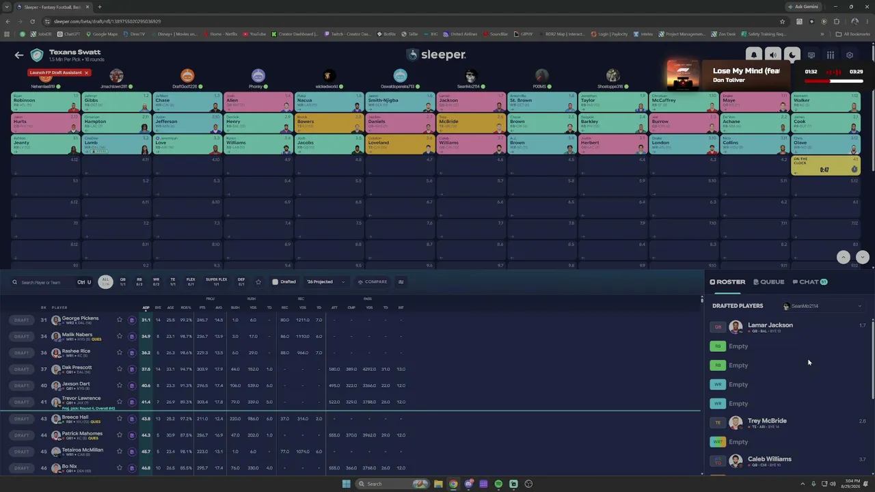Star Rashee Rice as favorite
Viewport: 875px width, 492px height.
pos(120,353)
